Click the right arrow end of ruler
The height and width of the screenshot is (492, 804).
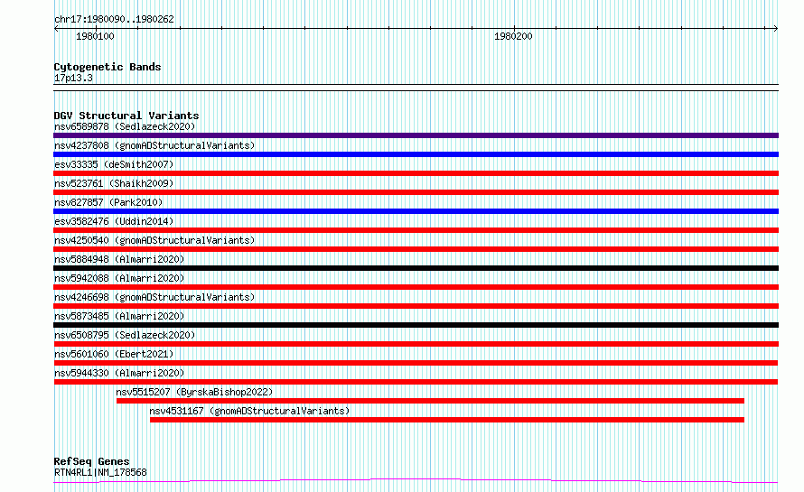pos(776,29)
